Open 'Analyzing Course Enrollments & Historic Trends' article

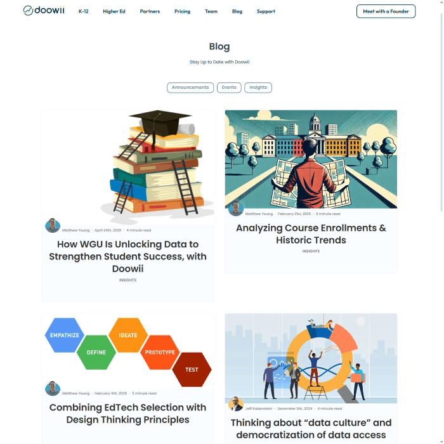tap(311, 234)
